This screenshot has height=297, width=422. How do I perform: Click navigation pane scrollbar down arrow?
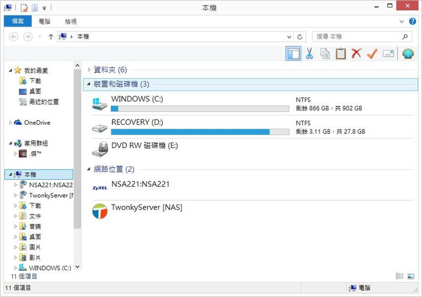coord(77,267)
